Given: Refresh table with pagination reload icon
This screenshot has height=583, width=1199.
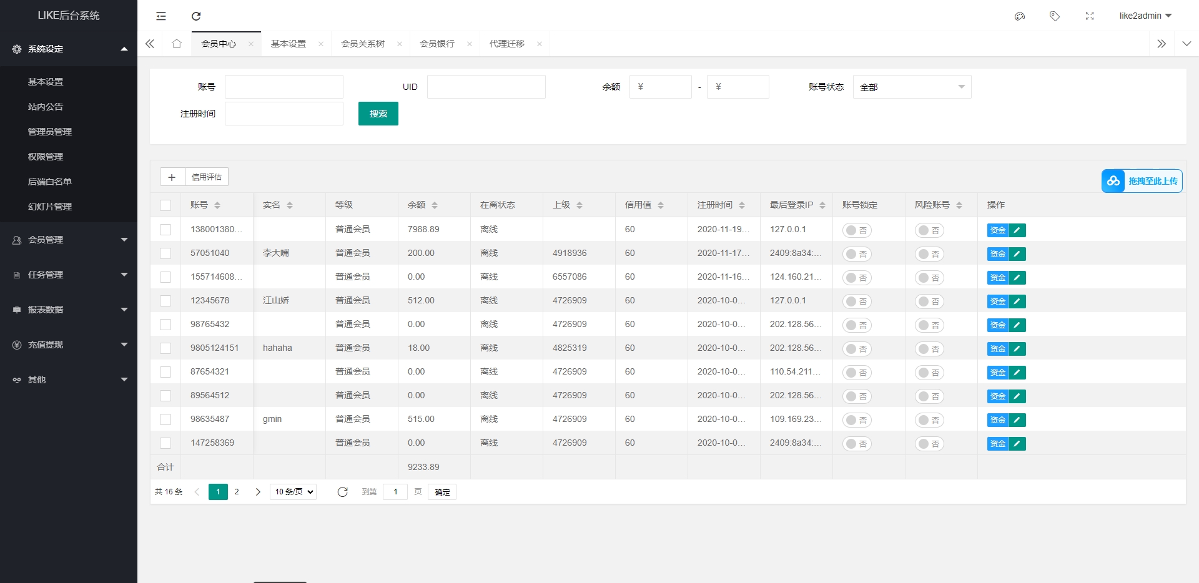Looking at the screenshot, I should [x=342, y=492].
